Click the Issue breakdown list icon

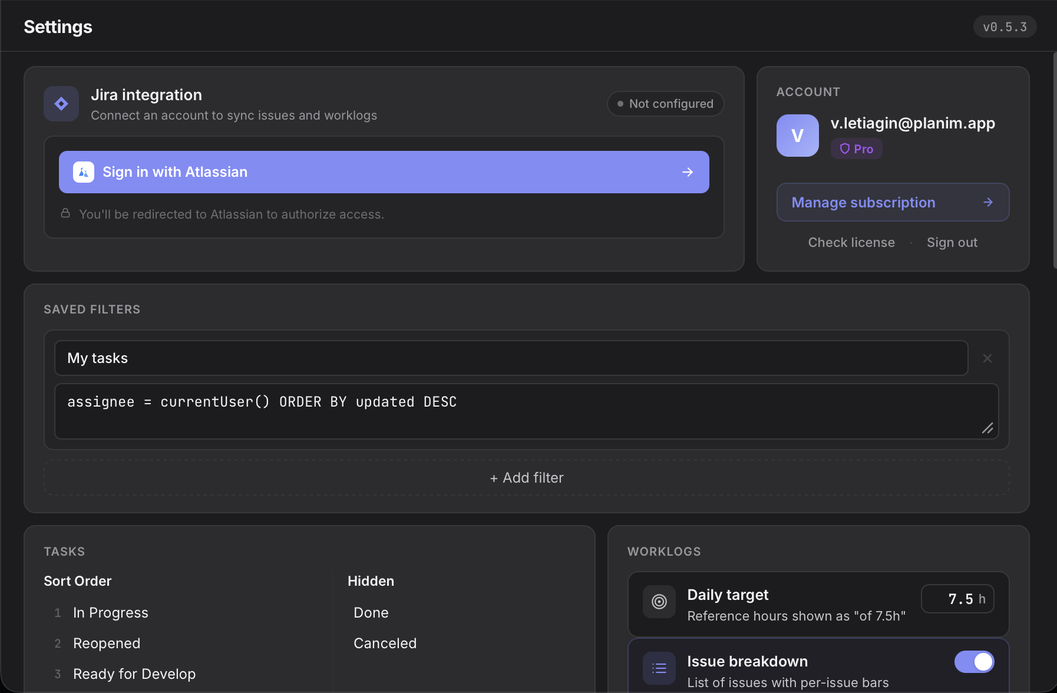[x=659, y=668]
